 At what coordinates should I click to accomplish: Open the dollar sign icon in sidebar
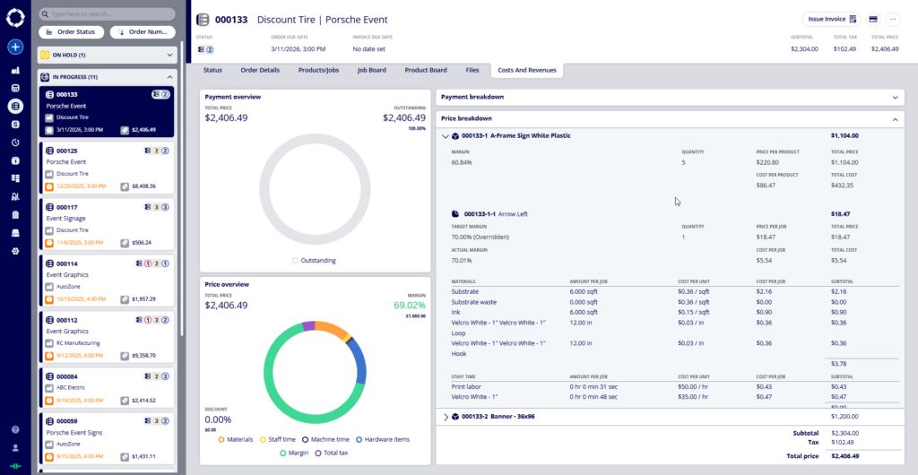(15, 125)
